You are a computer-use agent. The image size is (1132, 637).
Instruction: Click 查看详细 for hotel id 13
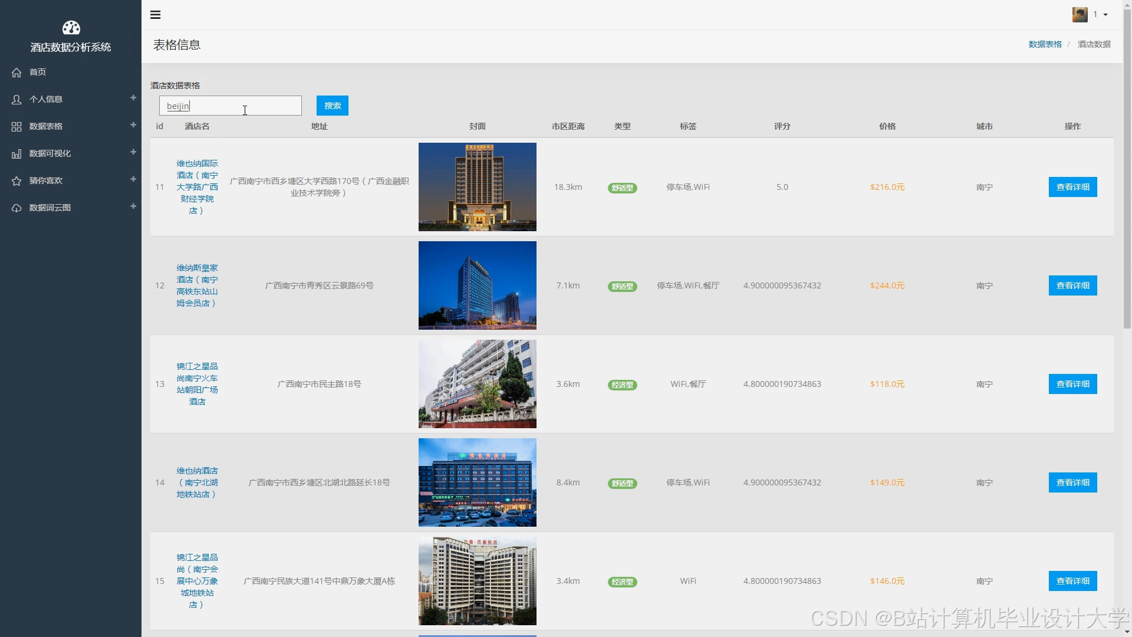pyautogui.click(x=1072, y=384)
